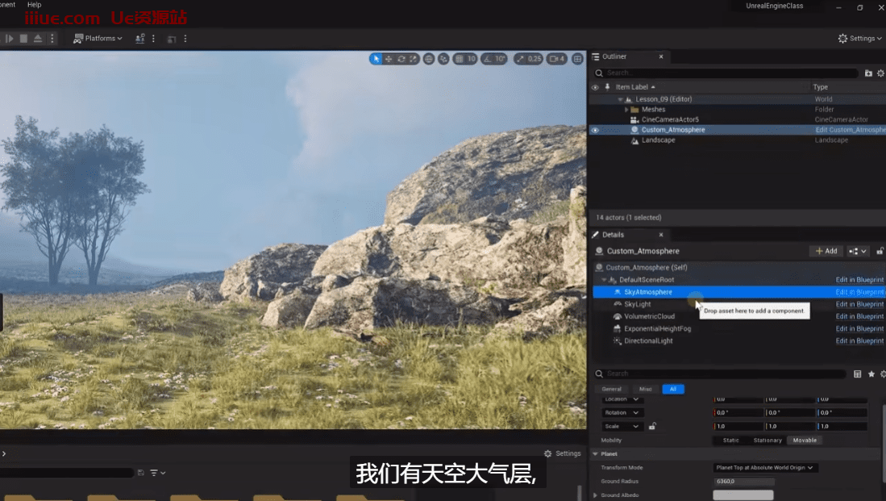Click the Ground Albedo color swatch
This screenshot has height=501, width=886.
click(742, 495)
